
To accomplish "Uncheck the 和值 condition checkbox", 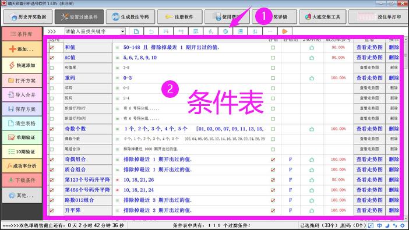I will [52, 48].
